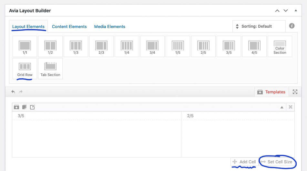
Task: Switch to Content Elements tab
Action: (69, 26)
